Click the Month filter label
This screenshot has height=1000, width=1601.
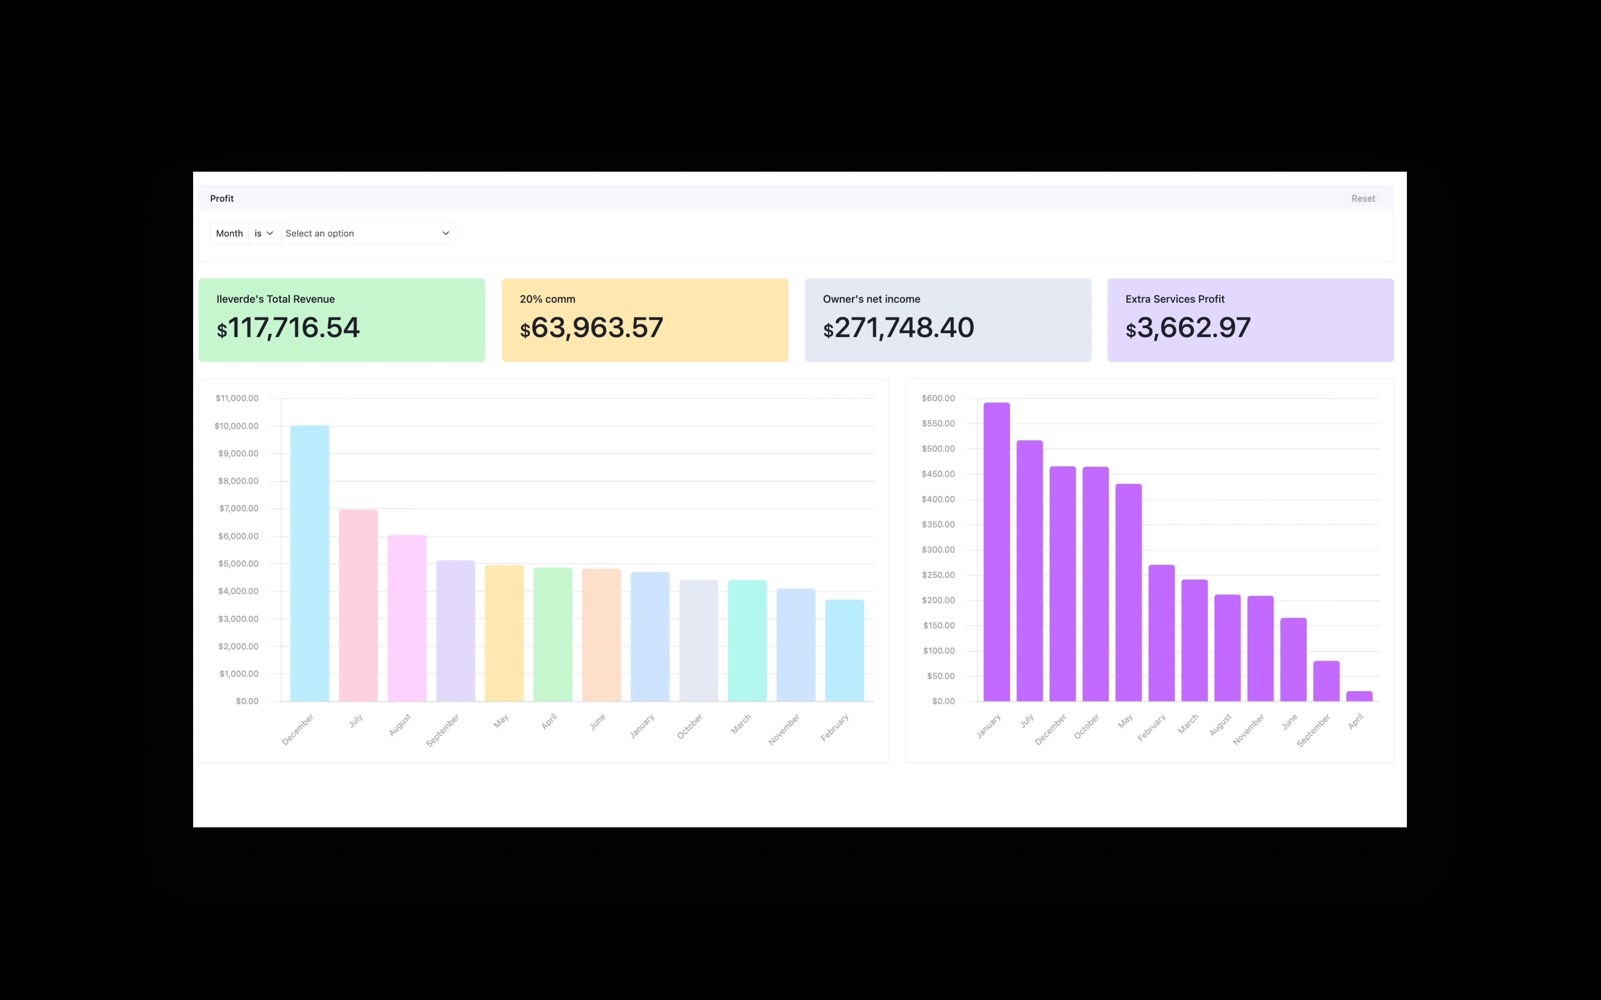(229, 233)
